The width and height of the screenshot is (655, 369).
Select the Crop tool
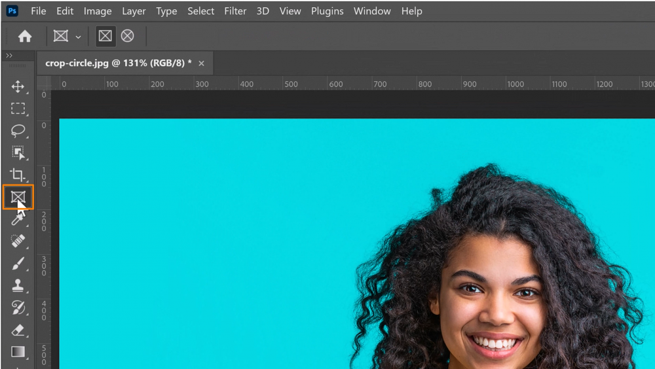coord(18,175)
